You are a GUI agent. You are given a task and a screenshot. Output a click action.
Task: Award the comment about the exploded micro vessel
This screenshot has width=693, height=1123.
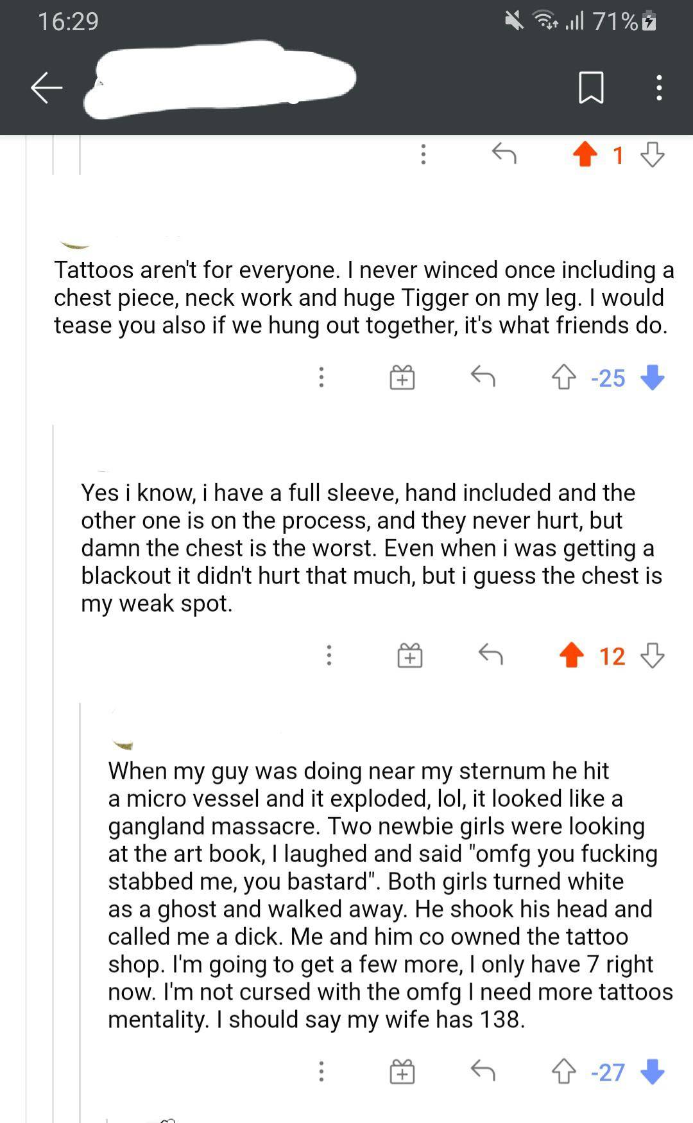tap(402, 1072)
